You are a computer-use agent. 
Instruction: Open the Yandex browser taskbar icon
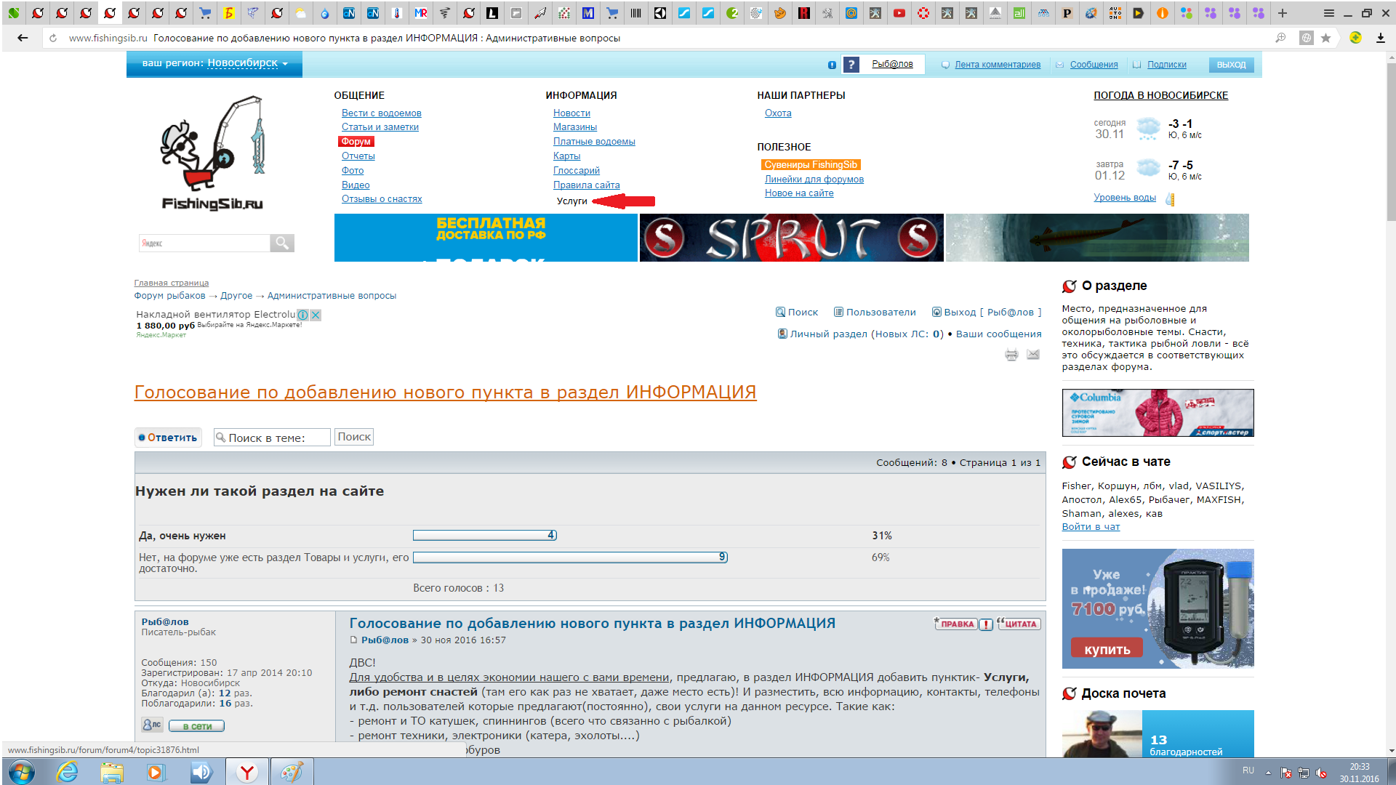coord(247,772)
